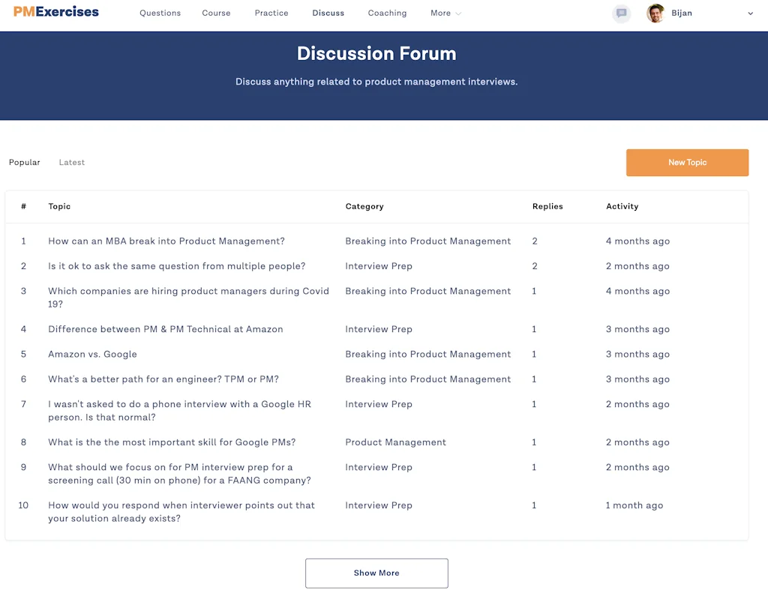Viewport: 768px width, 590px height.
Task: Open the Discuss menu item
Action: point(328,13)
